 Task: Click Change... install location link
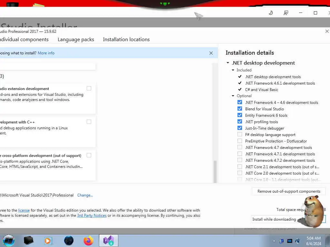point(85,195)
